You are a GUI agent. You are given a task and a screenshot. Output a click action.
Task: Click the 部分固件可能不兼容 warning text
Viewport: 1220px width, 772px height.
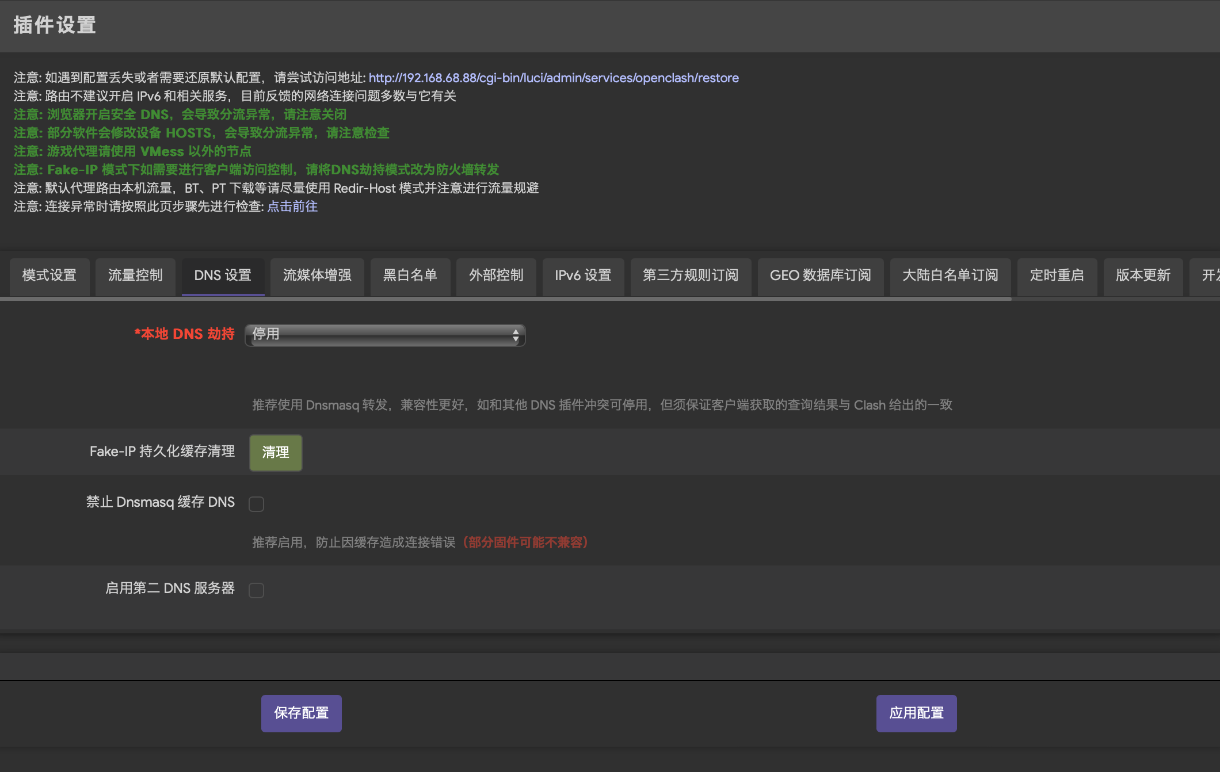point(525,542)
